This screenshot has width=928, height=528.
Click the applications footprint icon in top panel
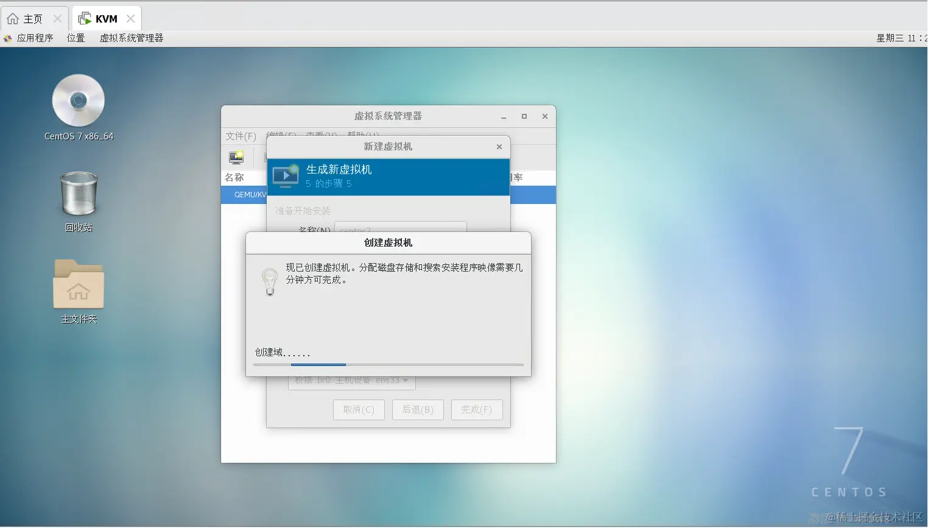tap(7, 38)
